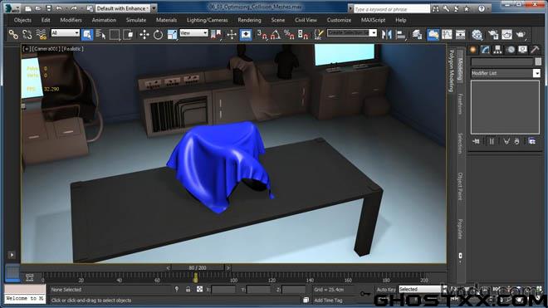Open the Mirror tool
The height and width of the screenshot is (308, 548).
[x=387, y=34]
